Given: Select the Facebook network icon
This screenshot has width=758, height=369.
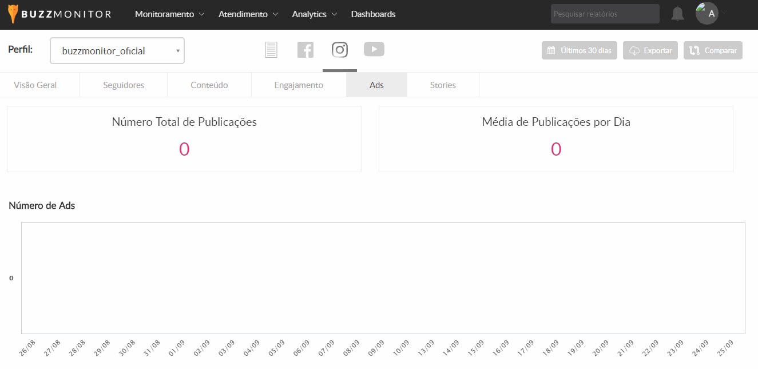Looking at the screenshot, I should tap(305, 50).
